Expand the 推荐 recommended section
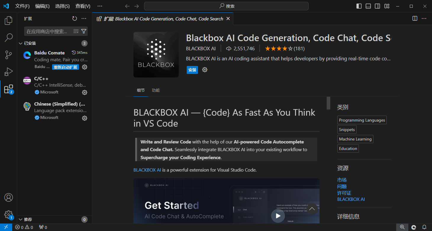432x231 pixels. click(21, 219)
